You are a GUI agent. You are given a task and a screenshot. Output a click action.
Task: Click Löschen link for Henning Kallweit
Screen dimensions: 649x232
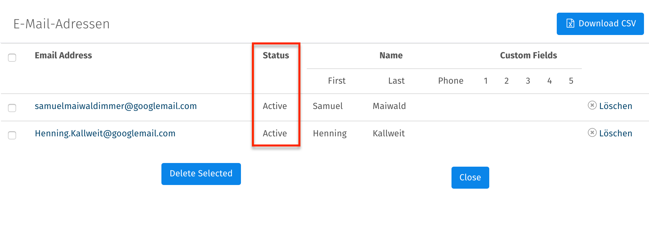coord(615,133)
